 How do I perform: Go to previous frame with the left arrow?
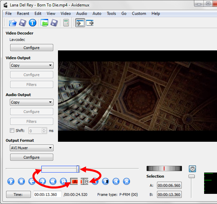tap(32, 181)
